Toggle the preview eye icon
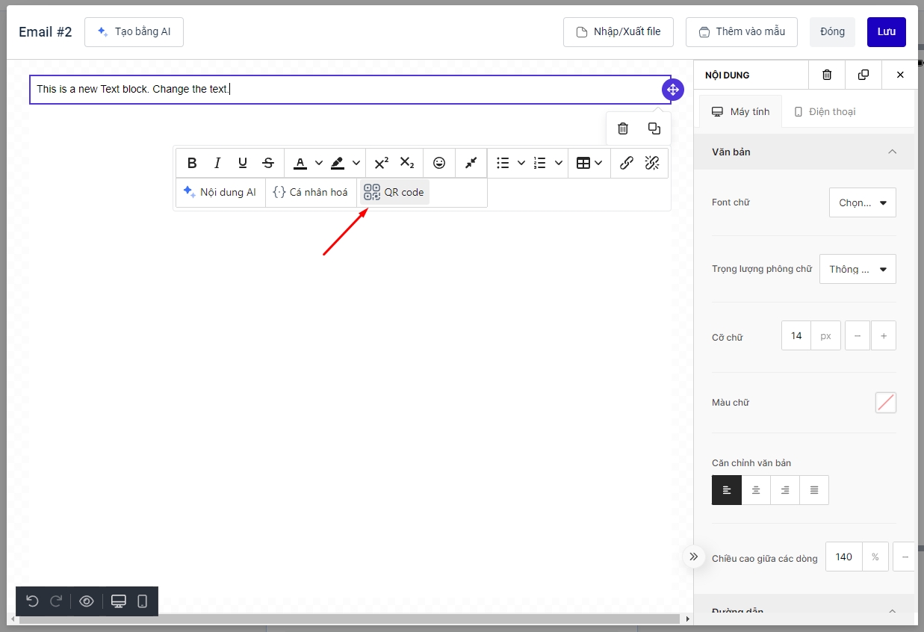Image resolution: width=924 pixels, height=632 pixels. point(87,601)
